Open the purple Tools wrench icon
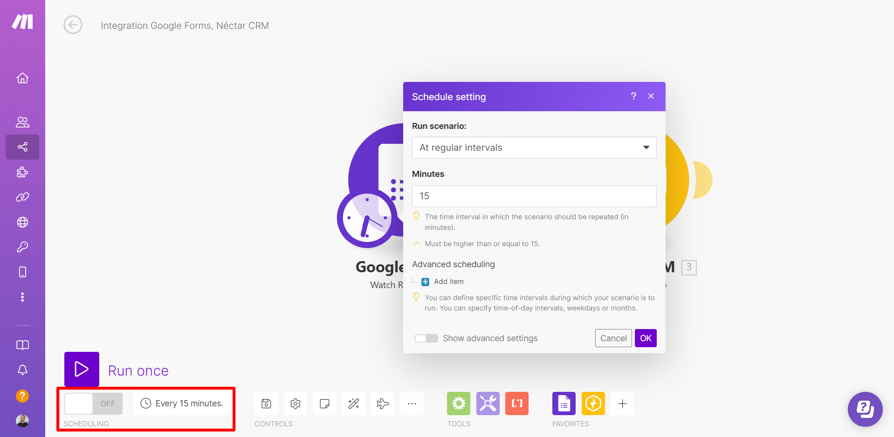Viewport: 894px width, 437px height. click(x=488, y=403)
